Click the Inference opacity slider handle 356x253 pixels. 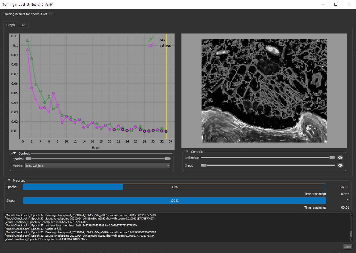332,158
